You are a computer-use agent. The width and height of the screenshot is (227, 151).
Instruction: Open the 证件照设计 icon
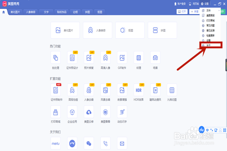click(72, 57)
